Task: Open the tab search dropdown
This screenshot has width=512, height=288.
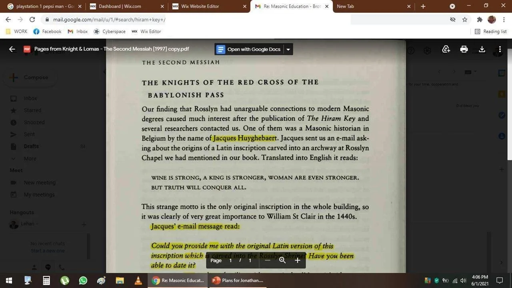Action: point(452,6)
